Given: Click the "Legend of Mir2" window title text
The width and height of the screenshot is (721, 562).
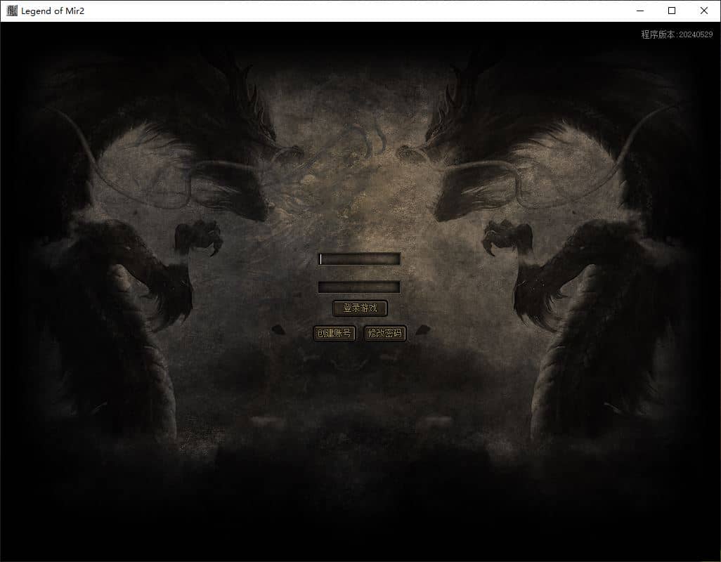Looking at the screenshot, I should coord(53,11).
